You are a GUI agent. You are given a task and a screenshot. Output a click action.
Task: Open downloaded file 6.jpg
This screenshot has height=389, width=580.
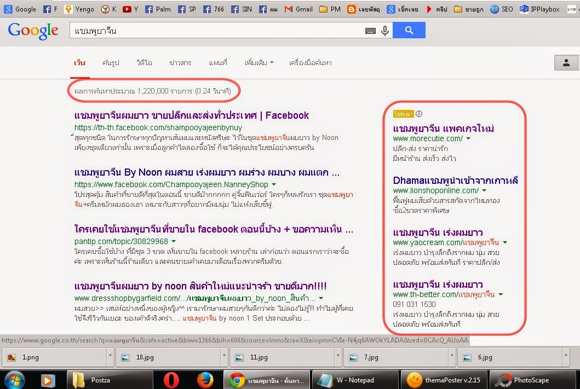click(x=510, y=357)
